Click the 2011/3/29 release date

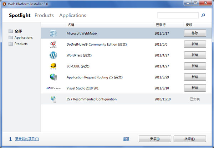coord(162,77)
